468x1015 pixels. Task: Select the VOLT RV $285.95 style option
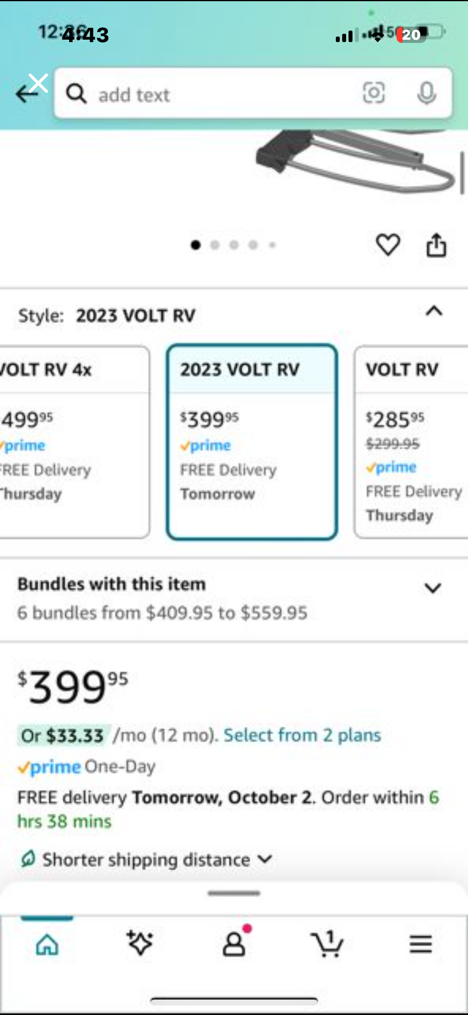411,442
